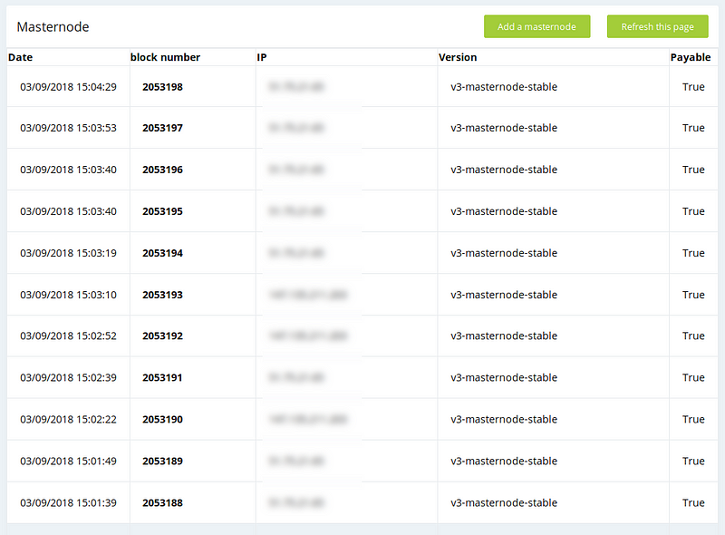Screen dimensions: 725x535
Task: Select block number 2053196
Action: pyautogui.click(x=162, y=170)
